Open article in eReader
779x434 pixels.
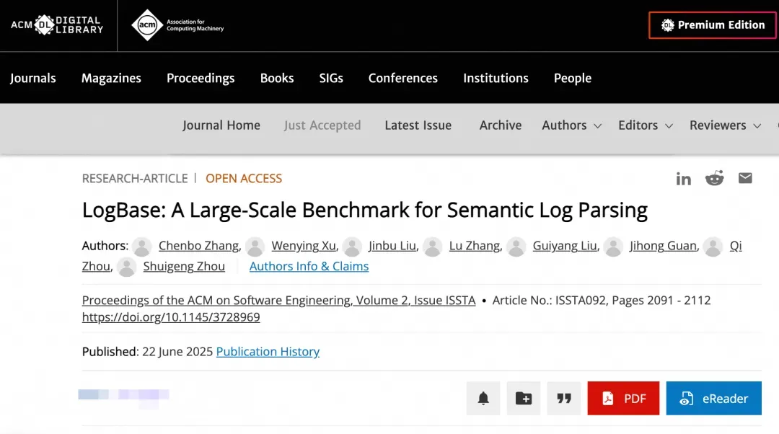714,398
